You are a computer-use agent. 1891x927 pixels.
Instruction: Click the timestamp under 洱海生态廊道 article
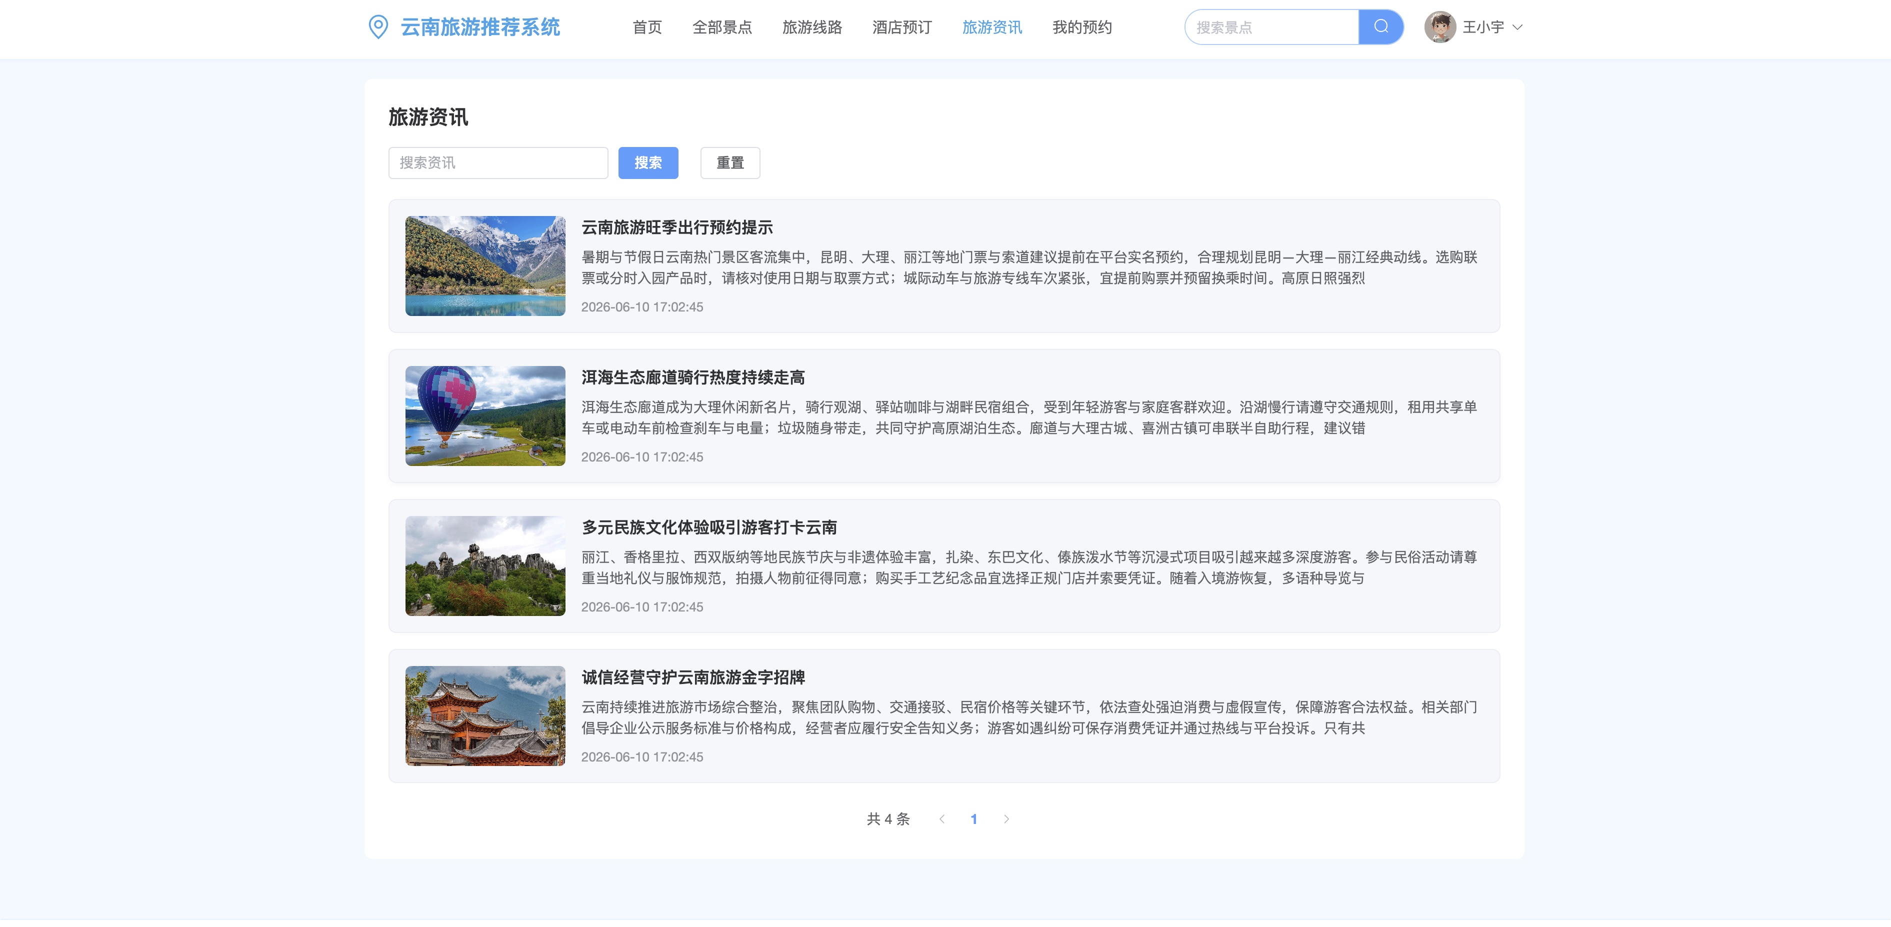point(642,456)
